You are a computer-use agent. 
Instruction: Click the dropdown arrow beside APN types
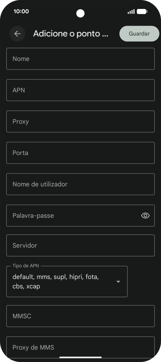point(118,282)
